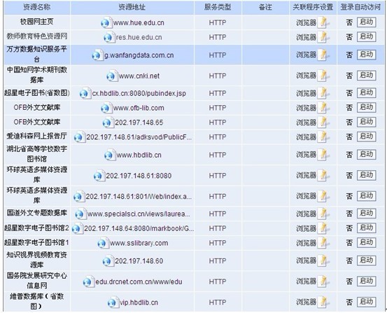Click globe icon beside www.sslibrary.com

click(x=103, y=243)
